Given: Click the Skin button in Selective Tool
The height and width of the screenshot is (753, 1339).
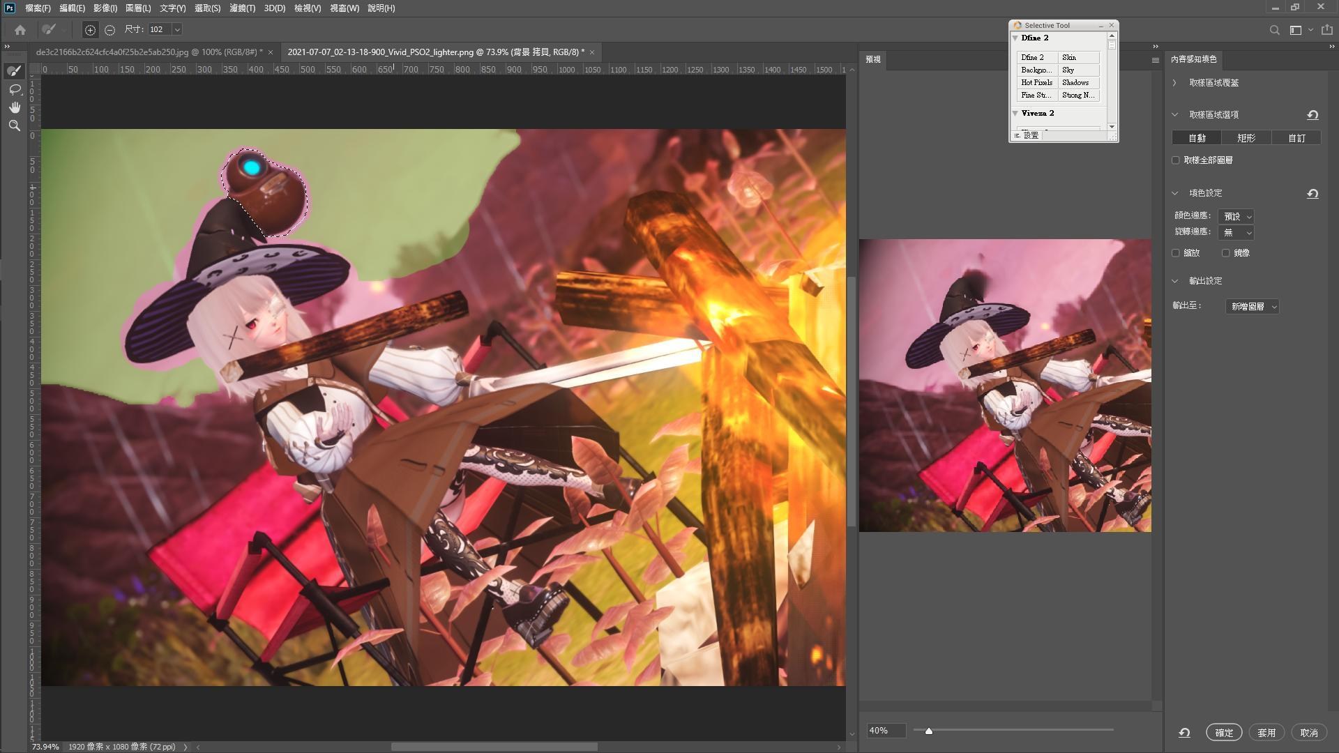Looking at the screenshot, I should pyautogui.click(x=1079, y=58).
